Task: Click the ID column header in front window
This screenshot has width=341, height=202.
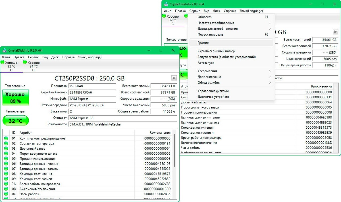Action: point(14,132)
